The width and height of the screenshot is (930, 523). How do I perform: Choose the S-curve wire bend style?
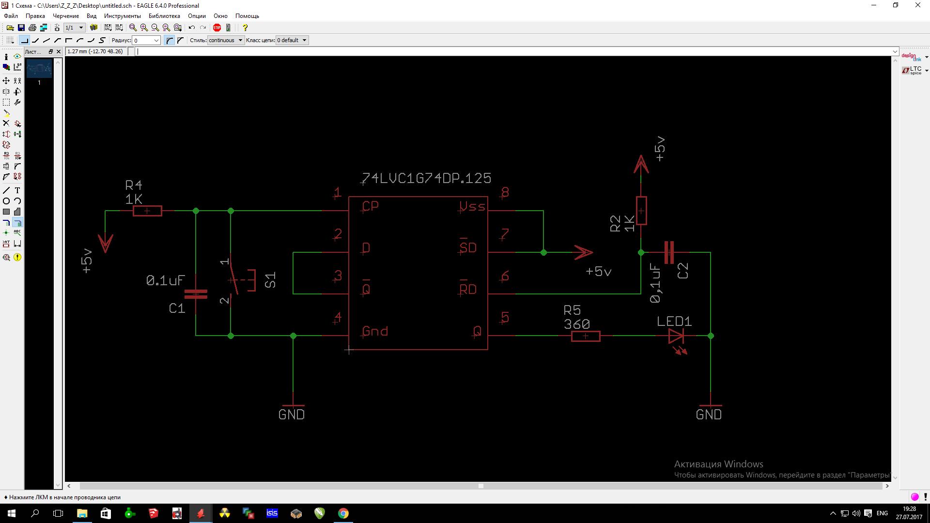point(102,40)
